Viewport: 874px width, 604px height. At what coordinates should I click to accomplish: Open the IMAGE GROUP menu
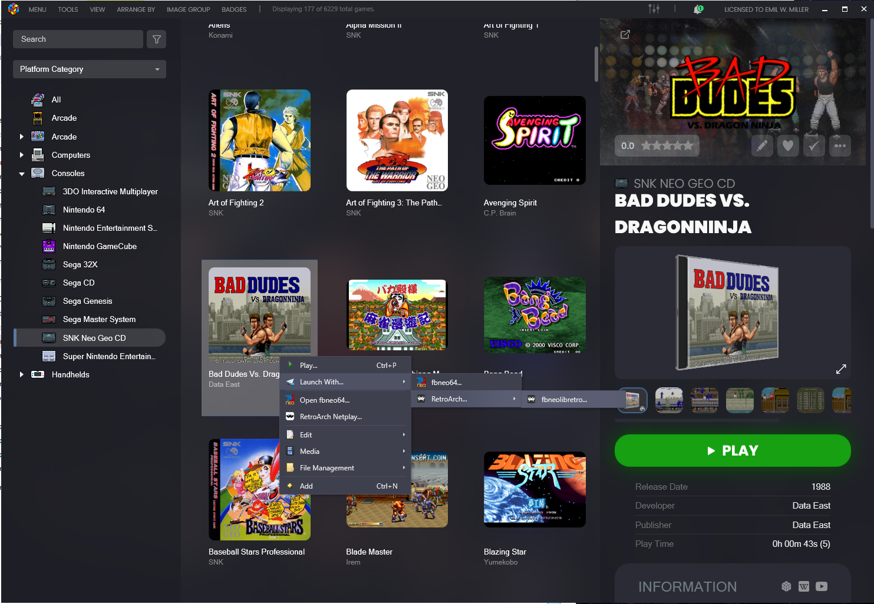188,9
